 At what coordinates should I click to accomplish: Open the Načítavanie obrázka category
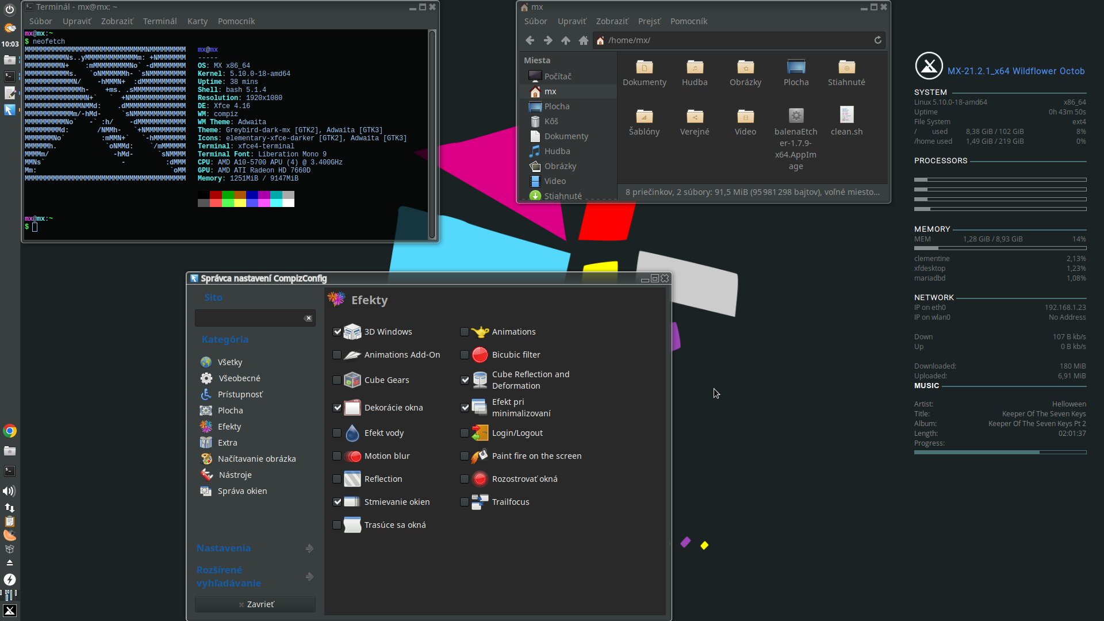(x=257, y=458)
